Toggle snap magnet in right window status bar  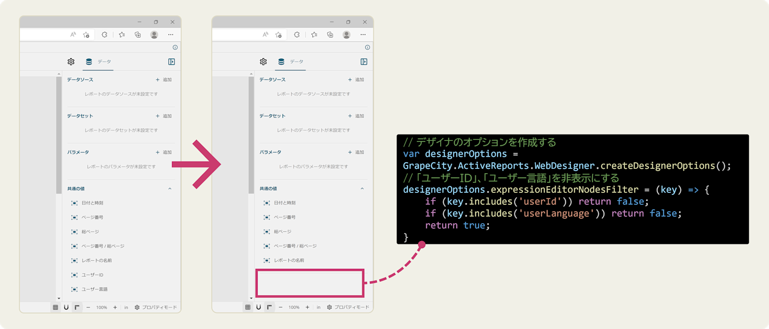pyautogui.click(x=259, y=307)
